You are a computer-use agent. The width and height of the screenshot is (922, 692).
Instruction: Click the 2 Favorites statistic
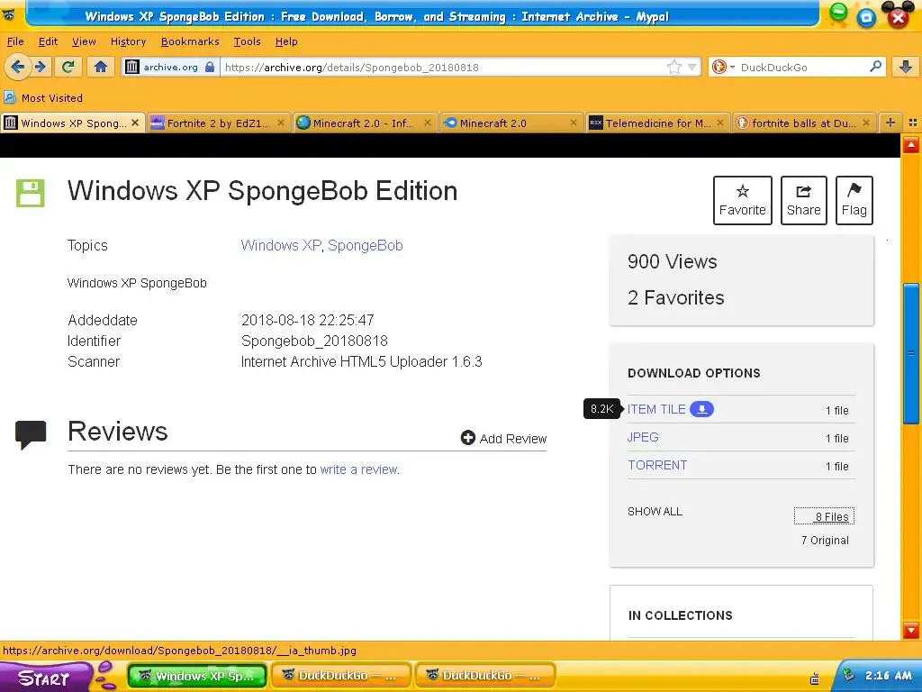coord(675,297)
